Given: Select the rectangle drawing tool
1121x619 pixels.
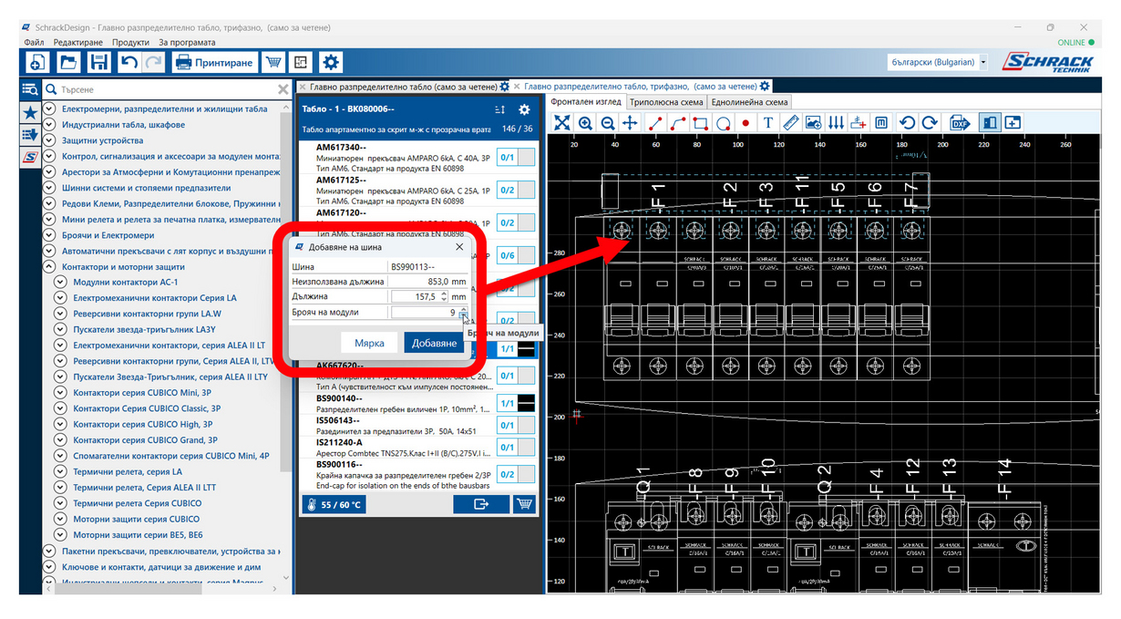Looking at the screenshot, I should point(700,123).
